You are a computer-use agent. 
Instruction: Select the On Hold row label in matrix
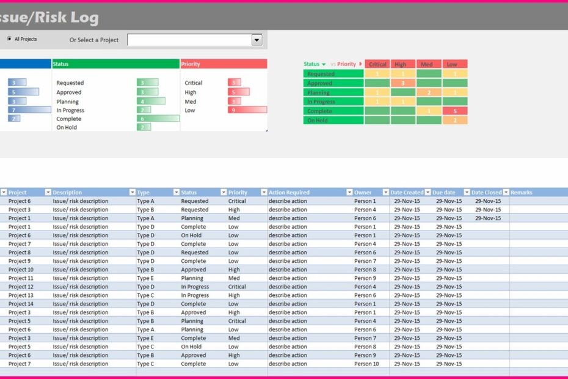[333, 120]
